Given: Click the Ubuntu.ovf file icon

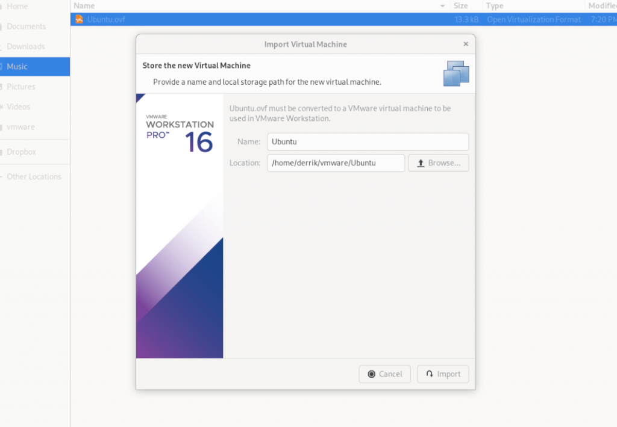Looking at the screenshot, I should (80, 19).
